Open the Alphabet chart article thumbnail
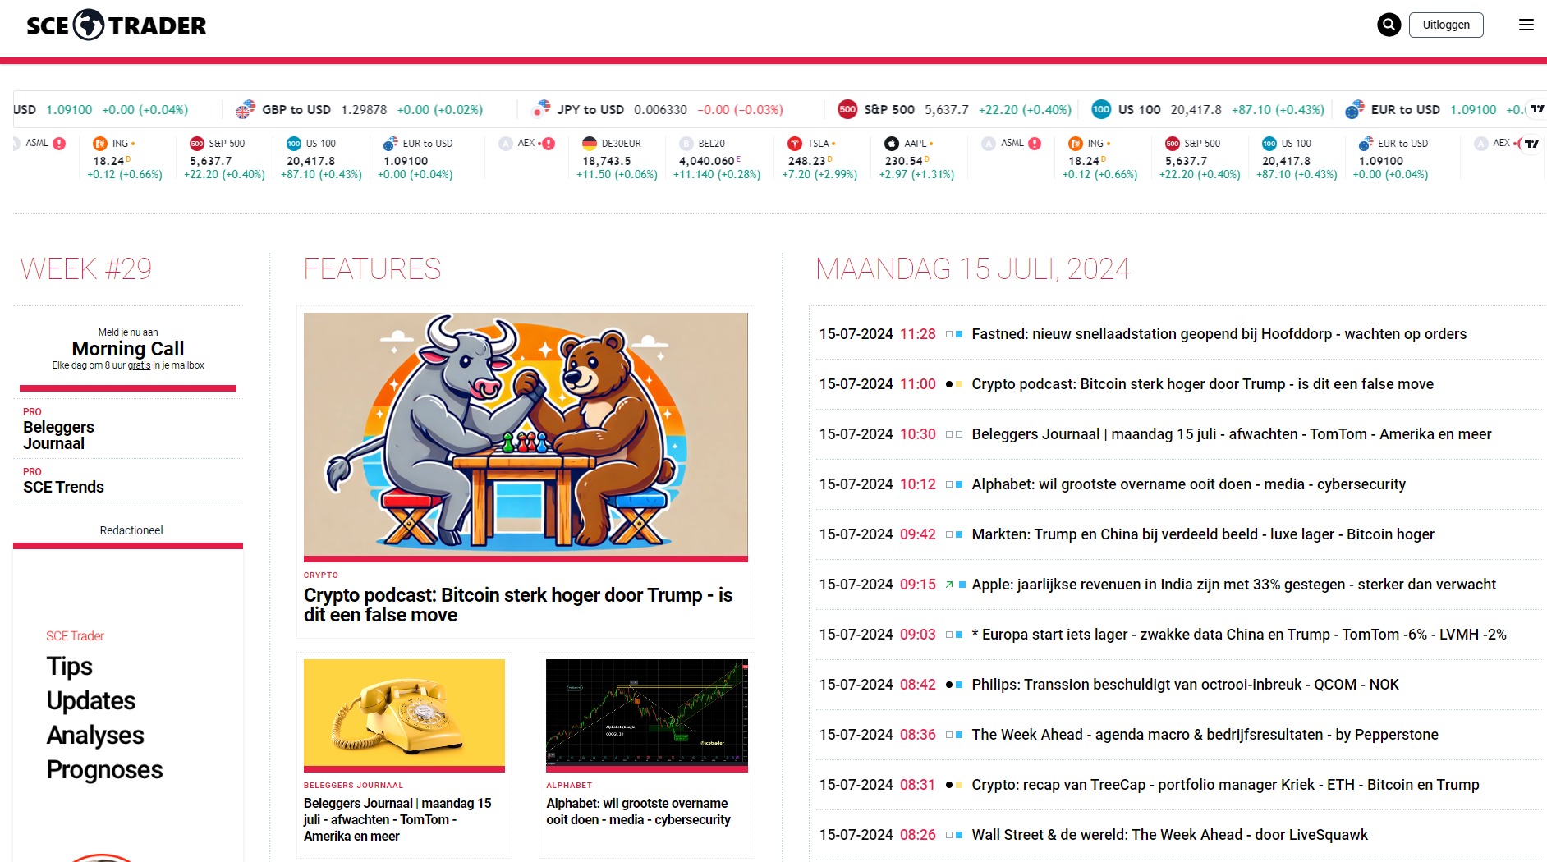 click(647, 713)
